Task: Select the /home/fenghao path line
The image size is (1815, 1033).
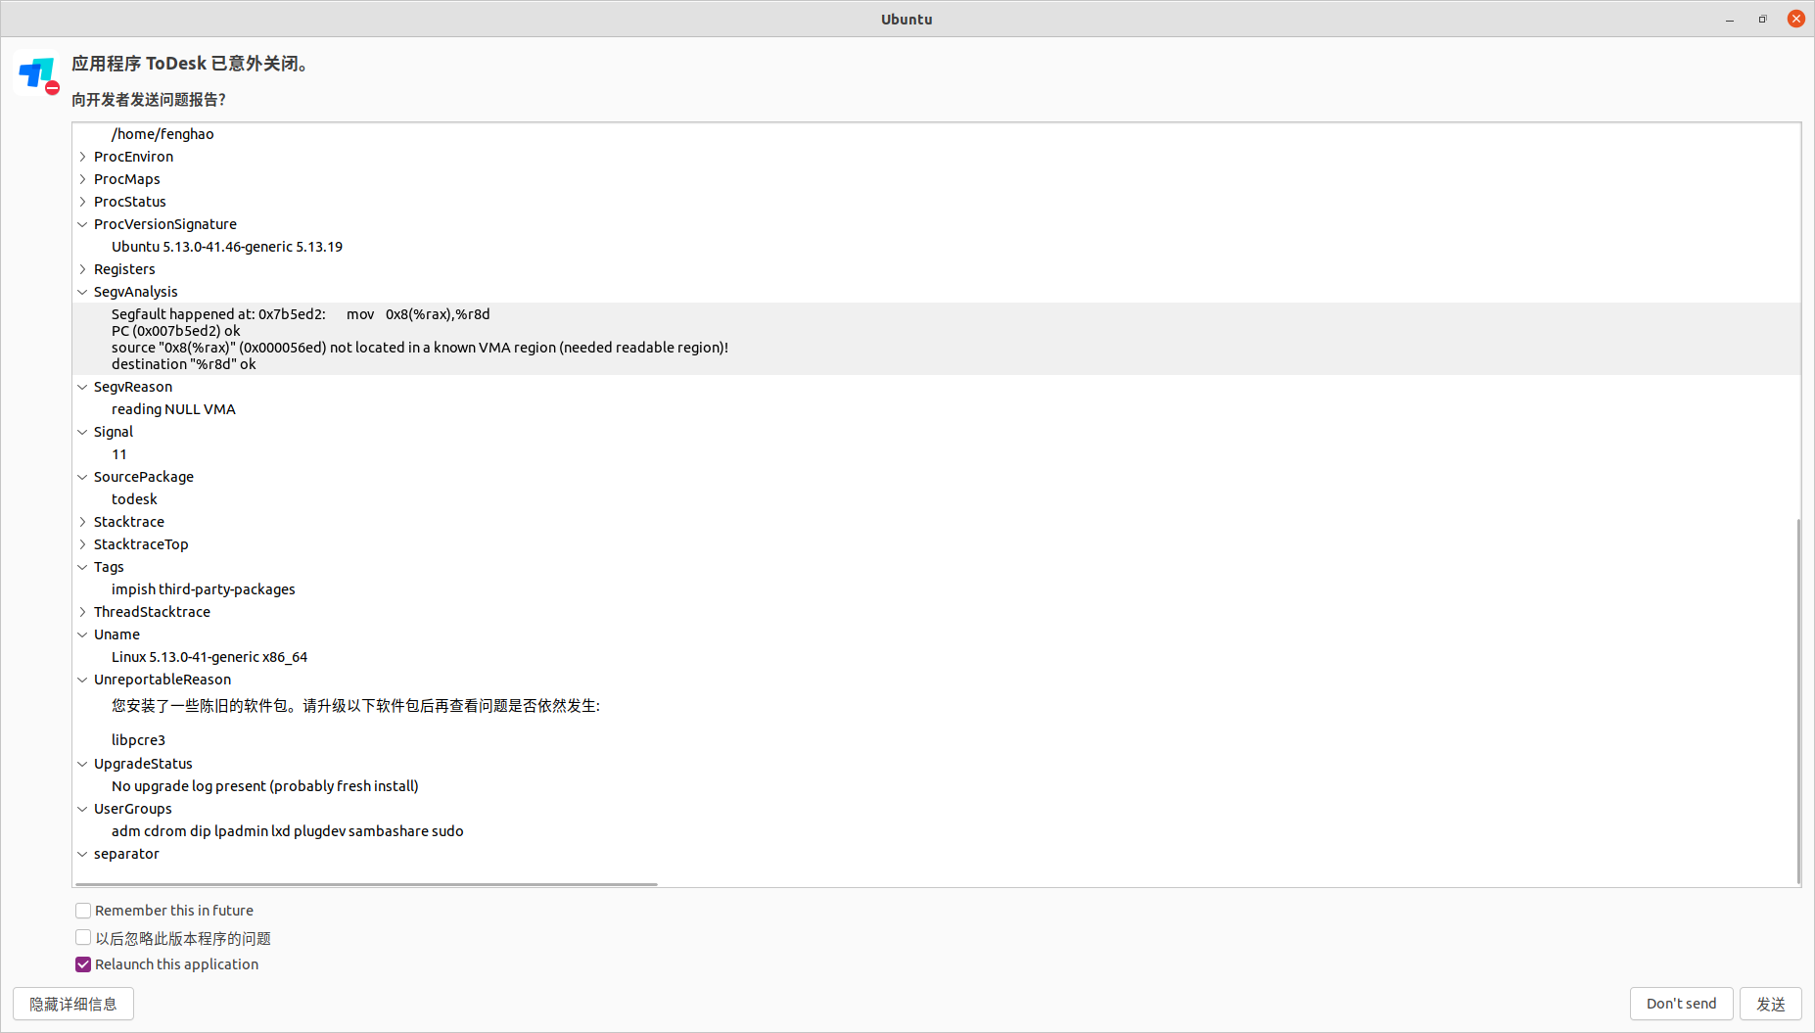Action: (163, 134)
